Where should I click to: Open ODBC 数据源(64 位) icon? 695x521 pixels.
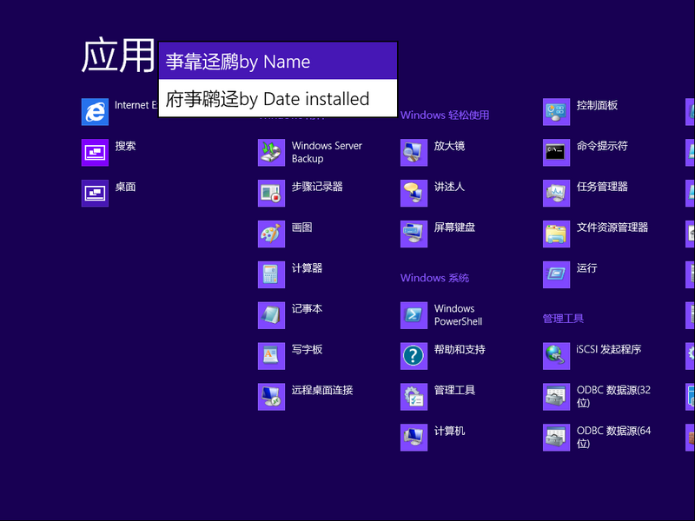tap(557, 438)
